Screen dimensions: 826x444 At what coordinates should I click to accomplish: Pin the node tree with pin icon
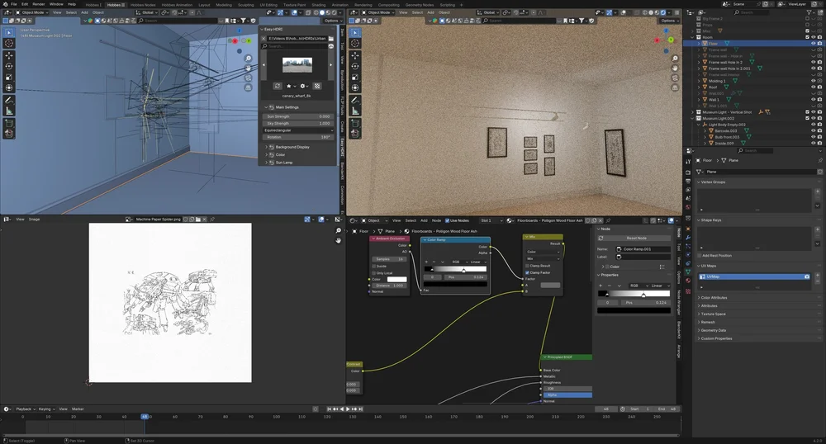pyautogui.click(x=608, y=220)
